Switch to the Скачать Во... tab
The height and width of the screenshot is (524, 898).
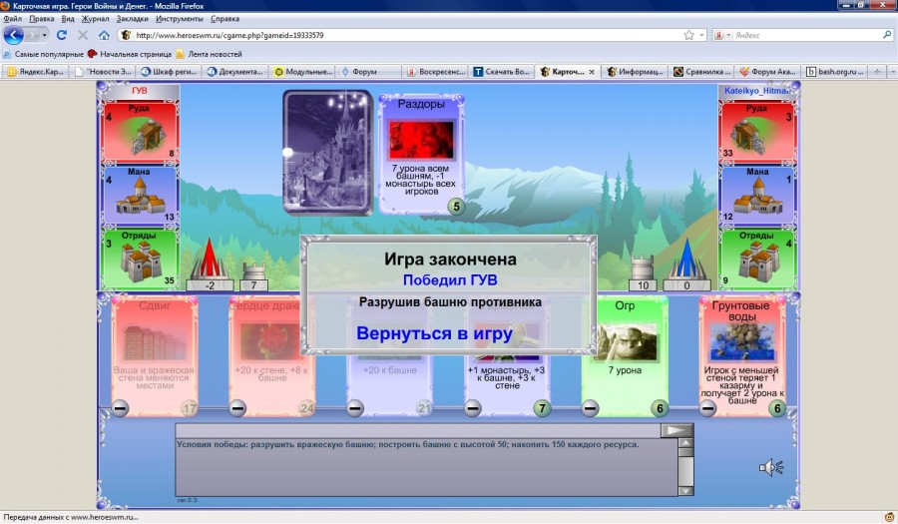[x=502, y=72]
